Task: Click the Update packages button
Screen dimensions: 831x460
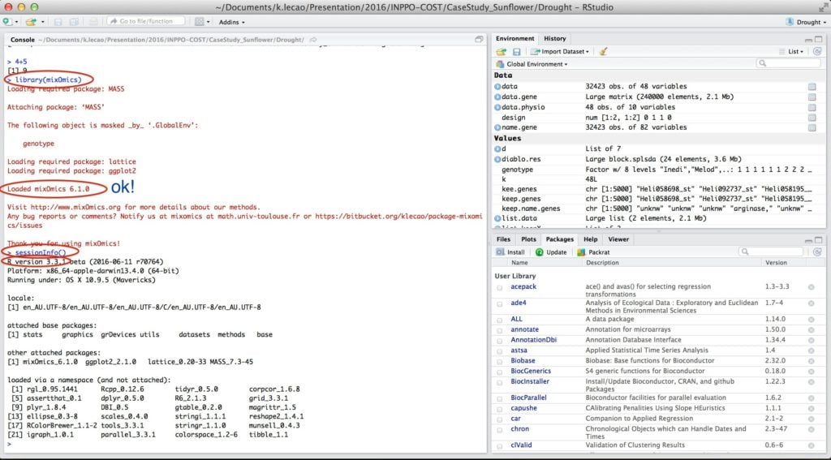Action: (x=551, y=252)
